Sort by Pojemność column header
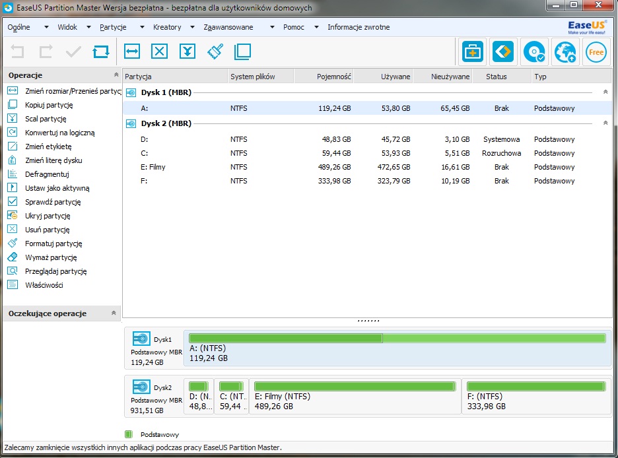 [324, 77]
